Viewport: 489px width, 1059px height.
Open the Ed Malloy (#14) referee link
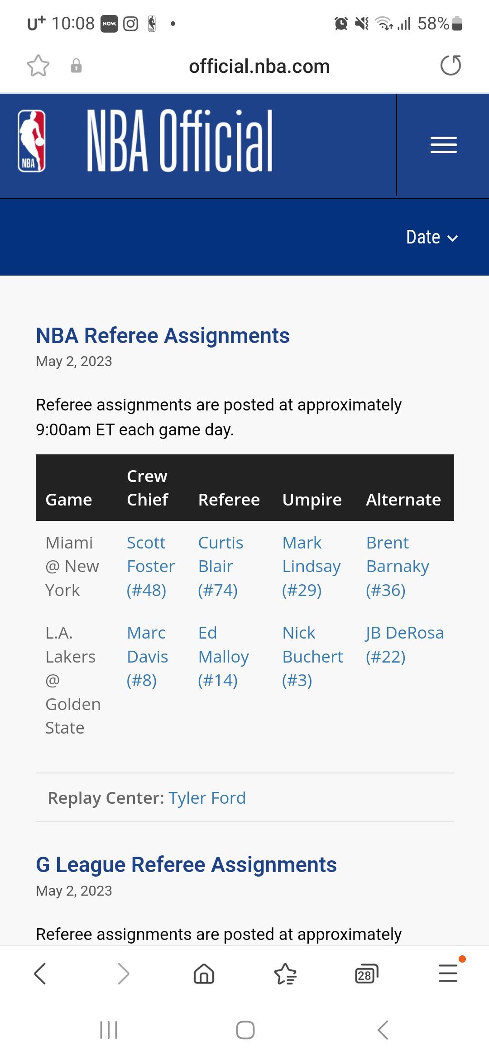point(223,656)
